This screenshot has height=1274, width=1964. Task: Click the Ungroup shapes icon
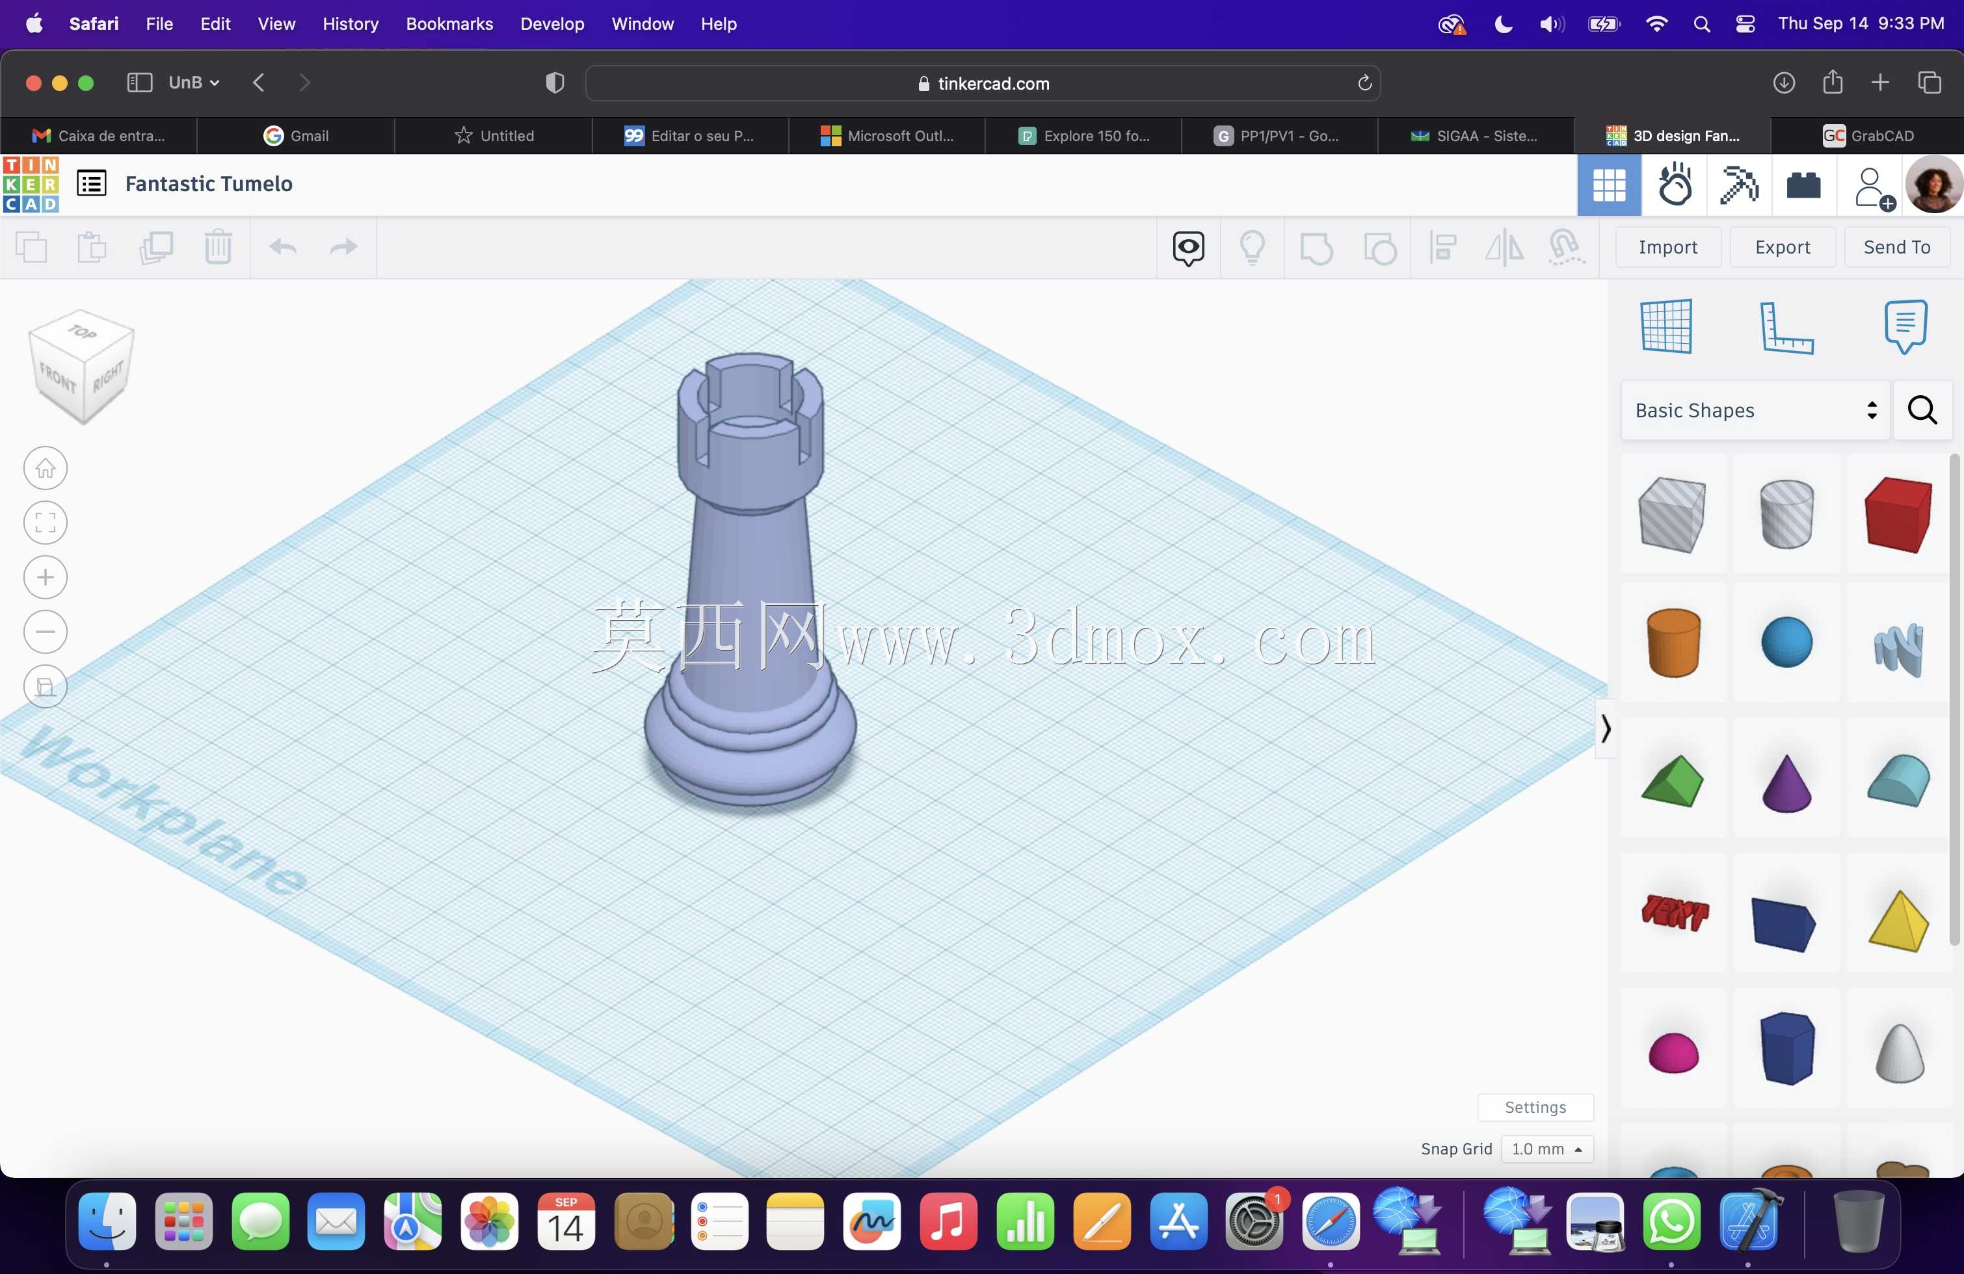(1380, 248)
